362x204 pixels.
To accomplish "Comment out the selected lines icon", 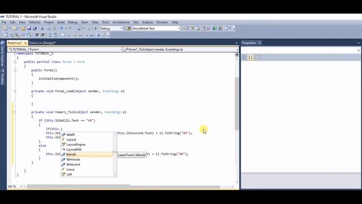I will pyautogui.click(x=50, y=35).
